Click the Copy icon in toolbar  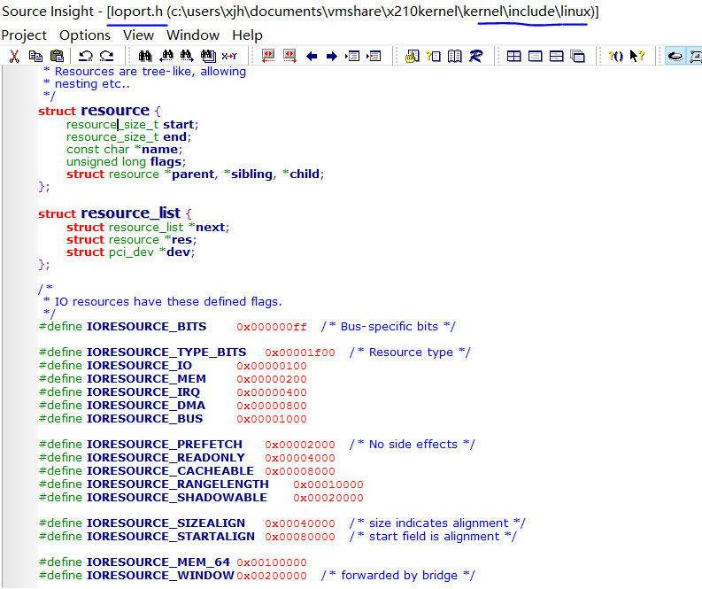pyautogui.click(x=35, y=56)
